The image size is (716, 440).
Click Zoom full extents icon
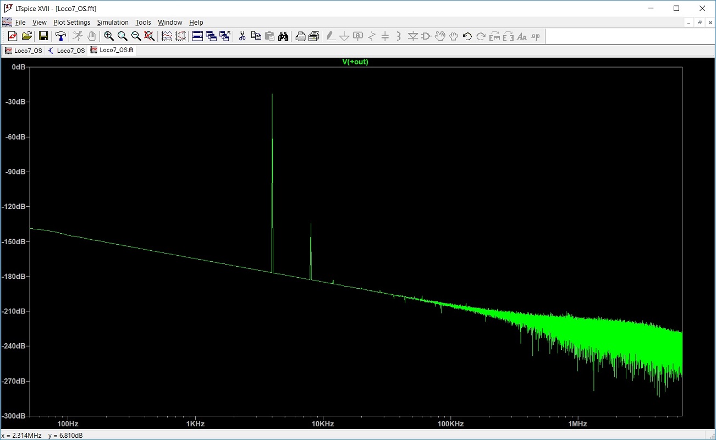(149, 36)
